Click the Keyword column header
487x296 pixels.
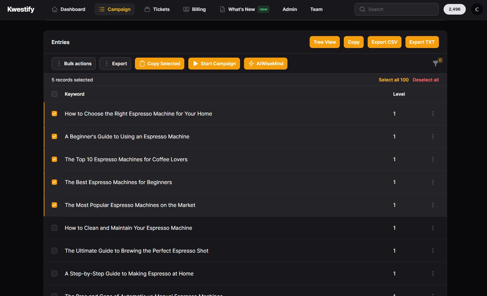pos(75,94)
